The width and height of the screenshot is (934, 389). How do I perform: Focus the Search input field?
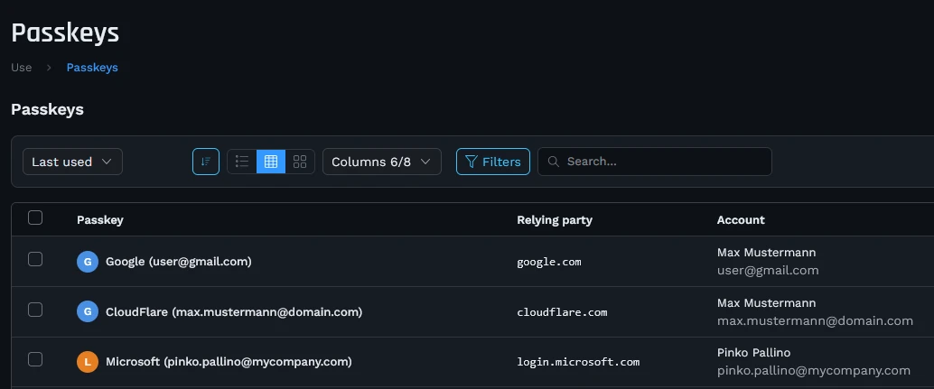[x=655, y=162]
